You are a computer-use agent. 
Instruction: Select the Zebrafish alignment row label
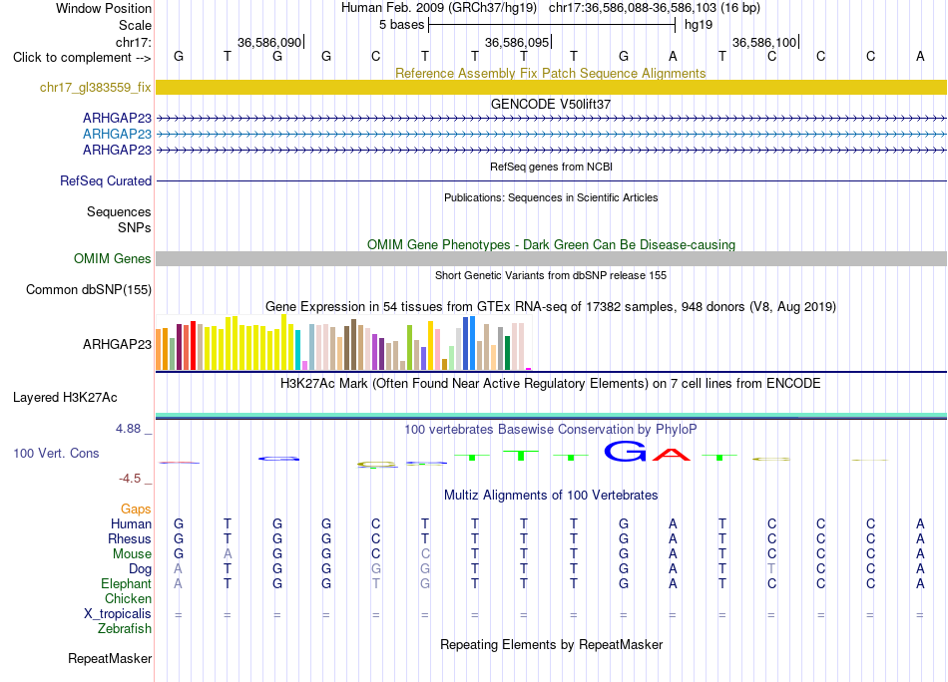(x=125, y=629)
